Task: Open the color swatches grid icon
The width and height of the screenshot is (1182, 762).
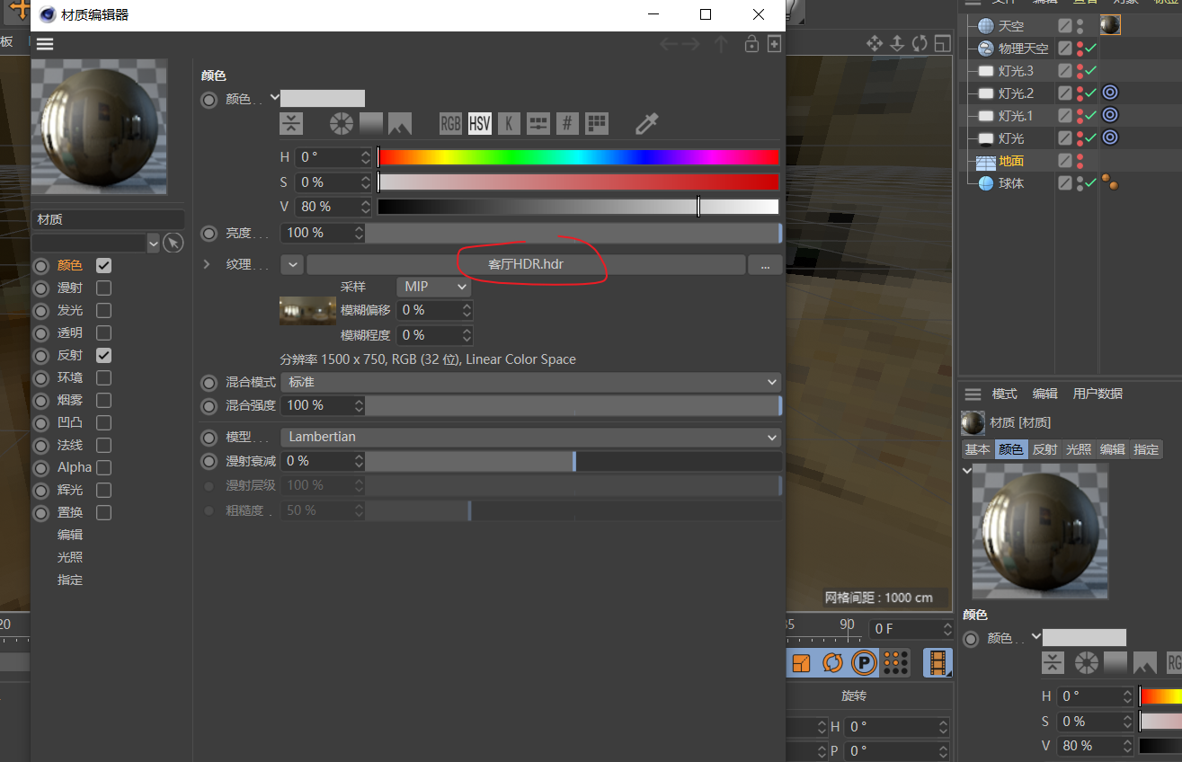Action: click(597, 124)
